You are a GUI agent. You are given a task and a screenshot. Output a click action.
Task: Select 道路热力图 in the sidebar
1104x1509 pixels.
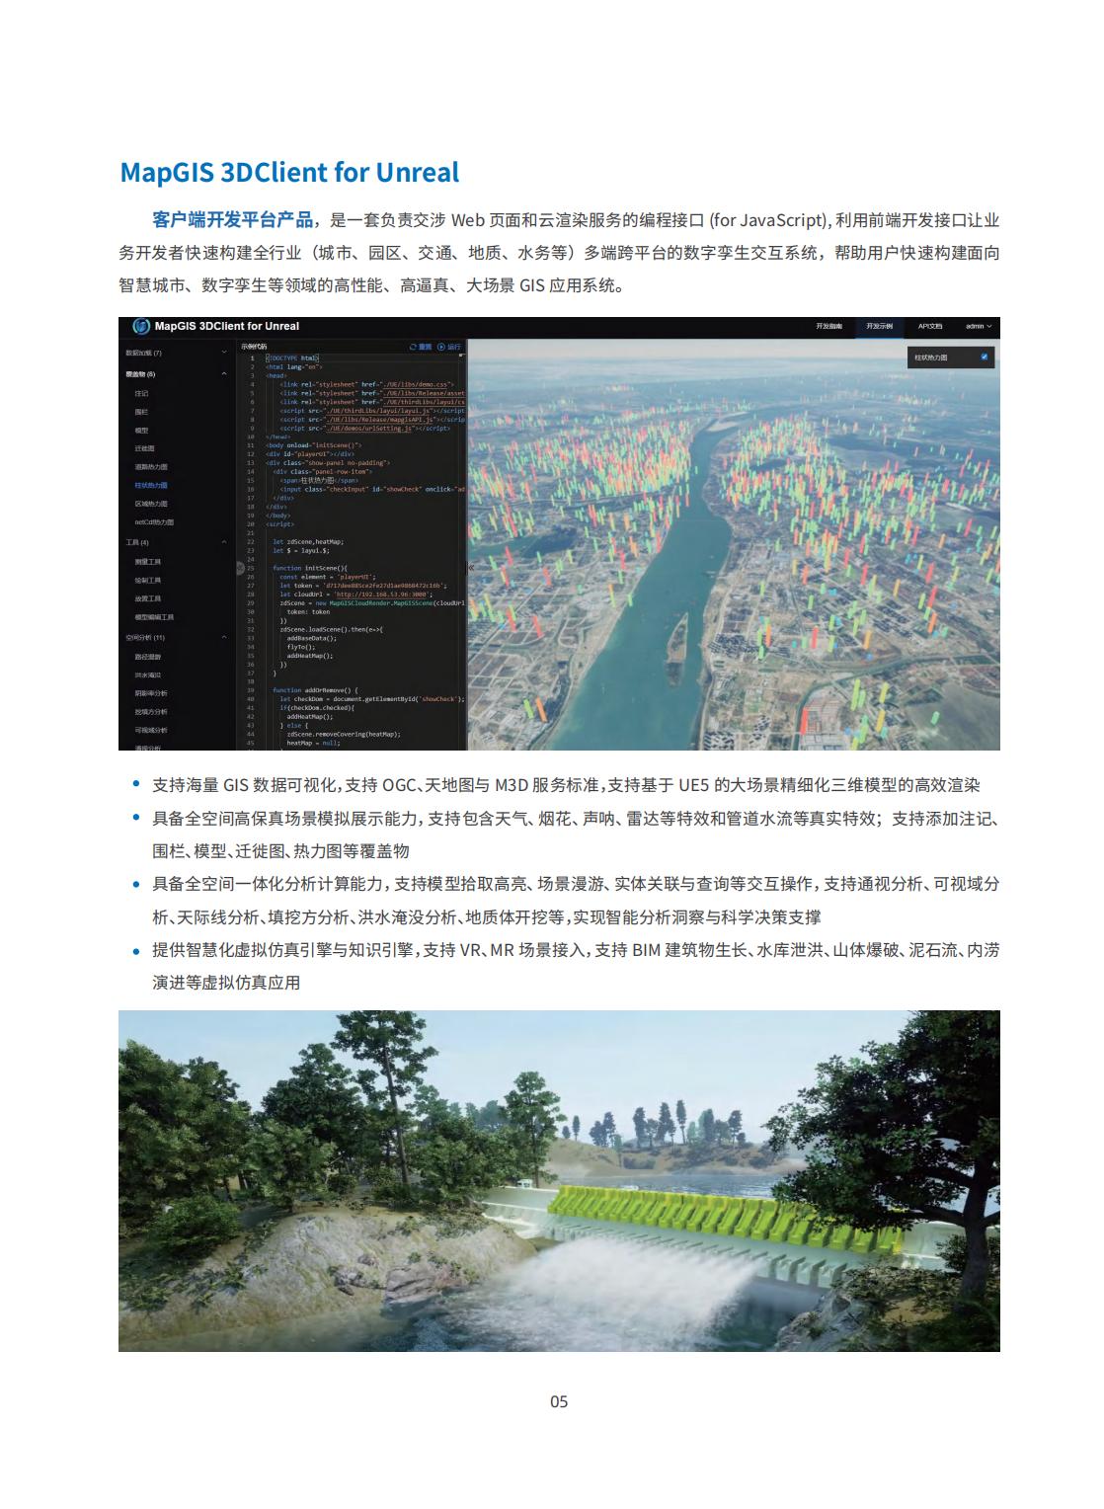tap(151, 467)
